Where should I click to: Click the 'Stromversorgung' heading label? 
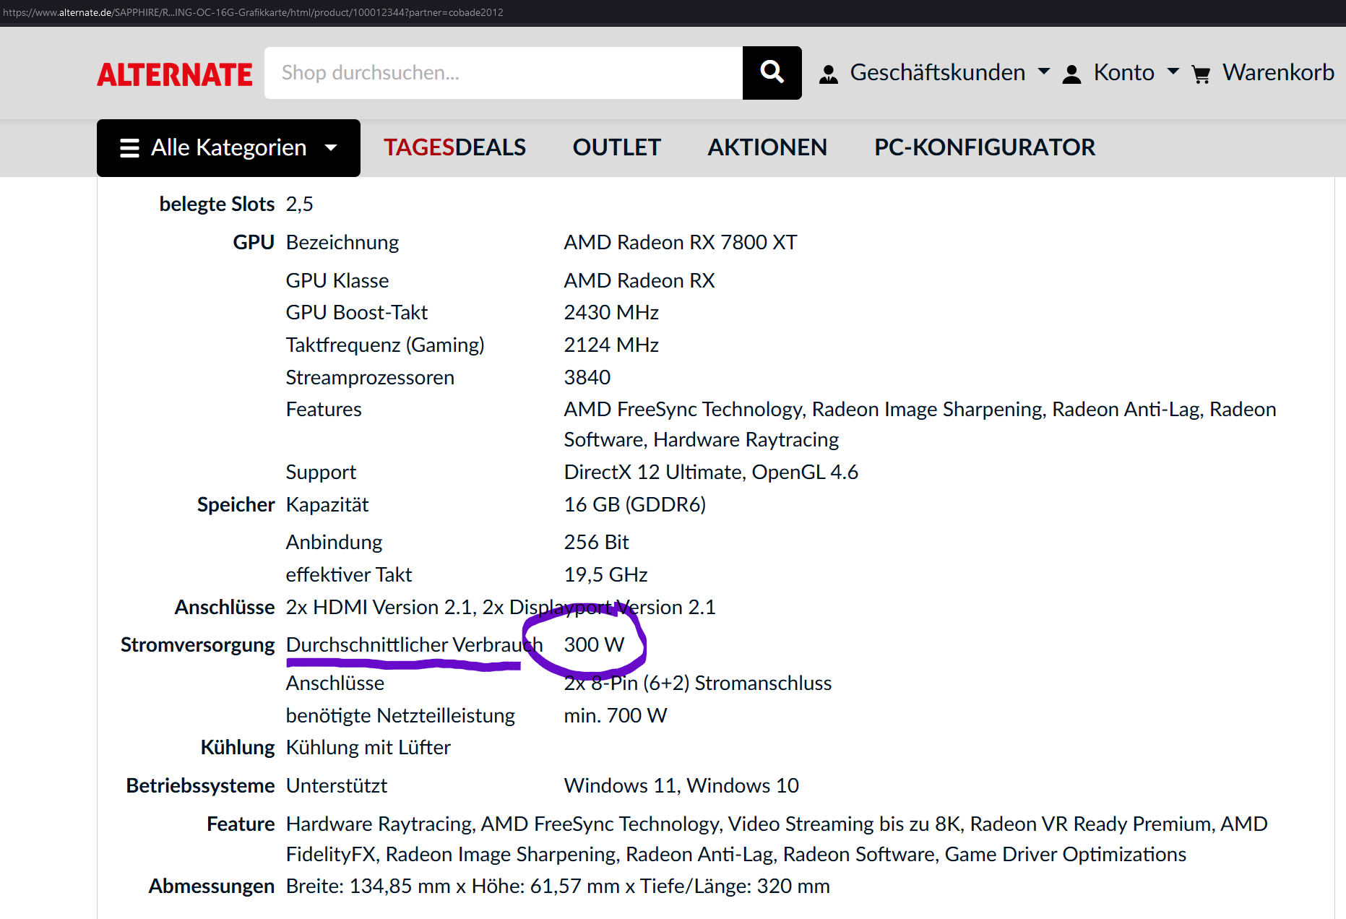(x=197, y=644)
